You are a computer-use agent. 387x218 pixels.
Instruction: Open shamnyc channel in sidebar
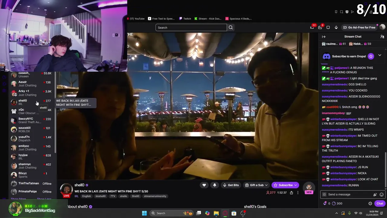[x=31, y=166]
